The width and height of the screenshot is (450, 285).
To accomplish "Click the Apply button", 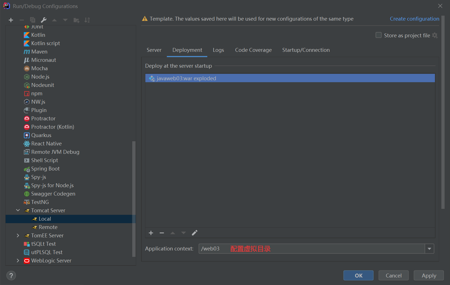I will [429, 276].
